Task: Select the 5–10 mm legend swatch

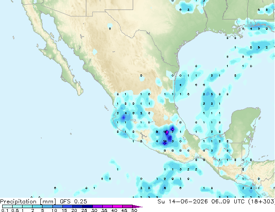Action: tap(47, 206)
